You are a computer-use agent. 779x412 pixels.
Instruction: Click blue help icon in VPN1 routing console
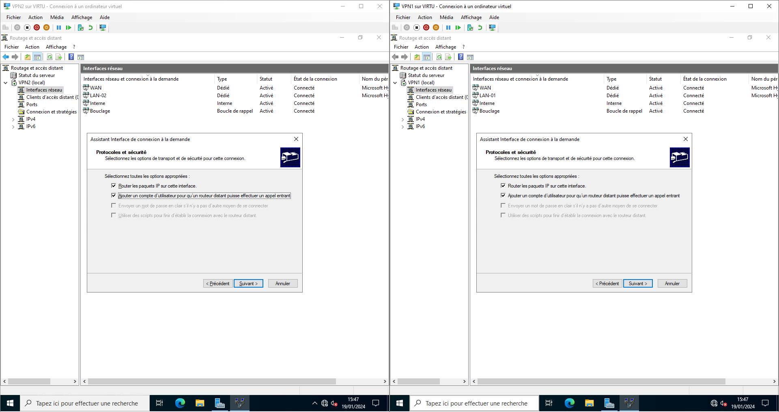point(461,57)
